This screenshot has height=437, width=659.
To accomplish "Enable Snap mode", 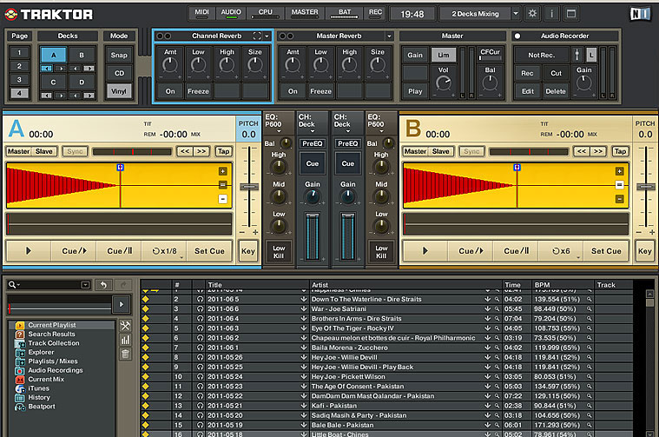I will coord(119,55).
